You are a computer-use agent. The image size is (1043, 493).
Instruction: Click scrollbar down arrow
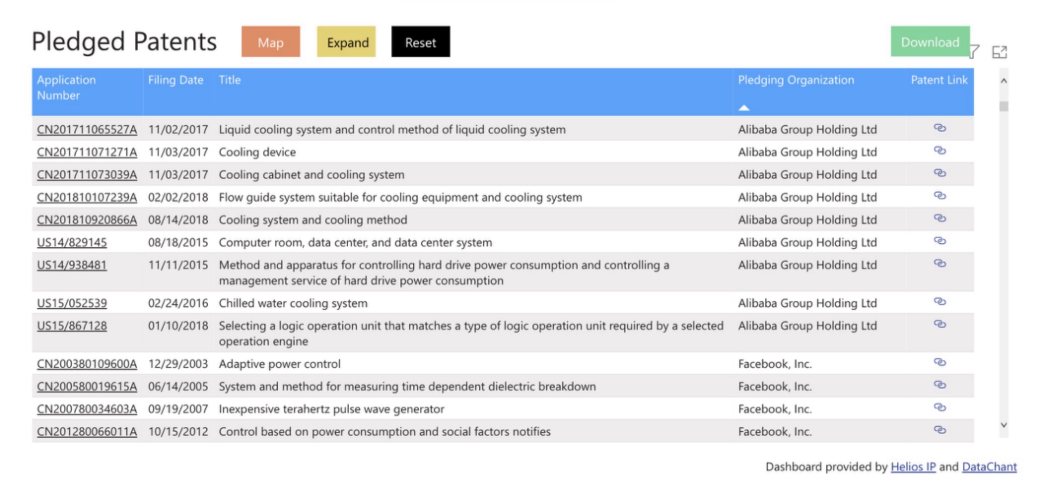[x=1003, y=425]
